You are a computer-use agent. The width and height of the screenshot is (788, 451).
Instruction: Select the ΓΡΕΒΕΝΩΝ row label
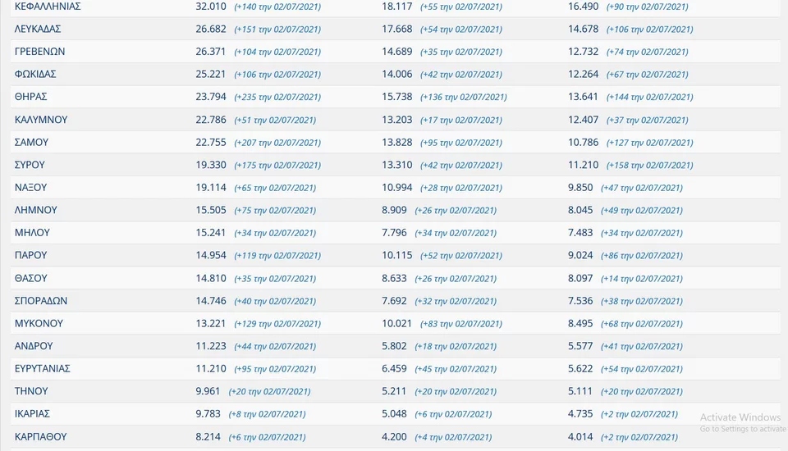[40, 52]
